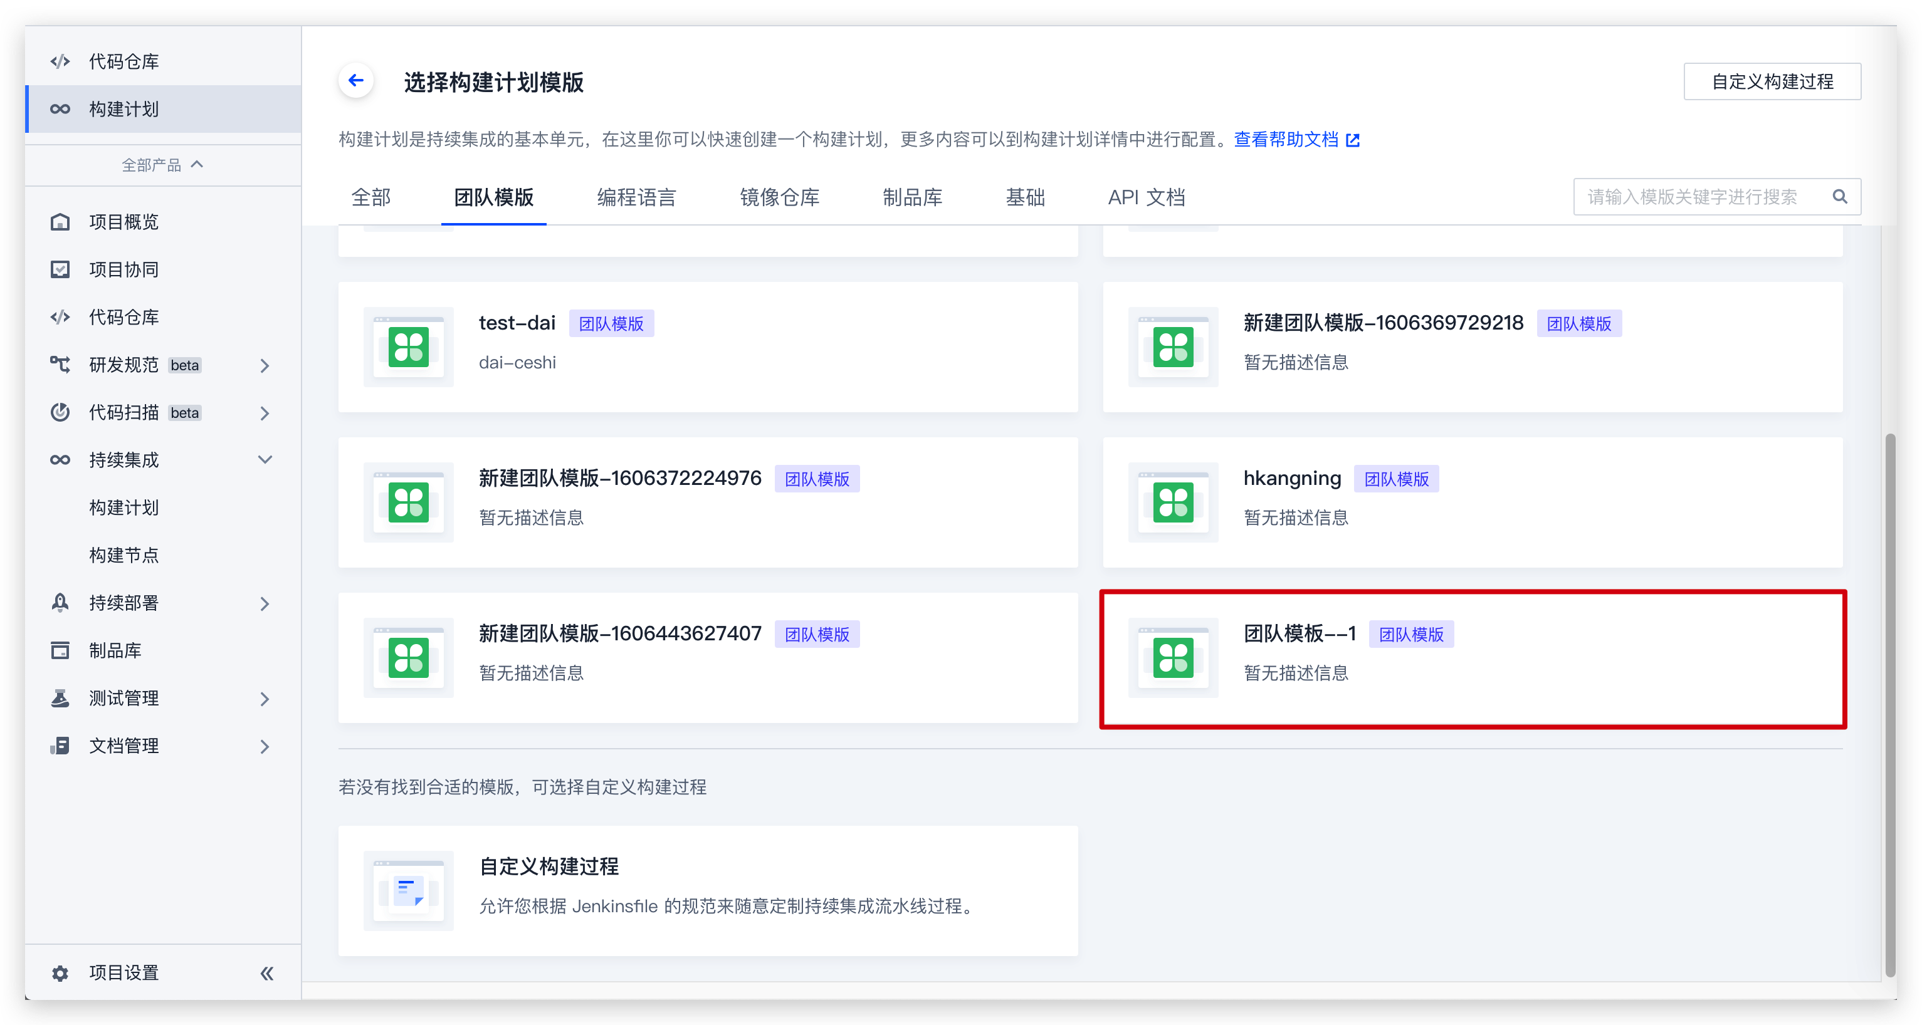
Task: Click the 新建团队模版-1606369729218 template icon
Action: coord(1174,347)
